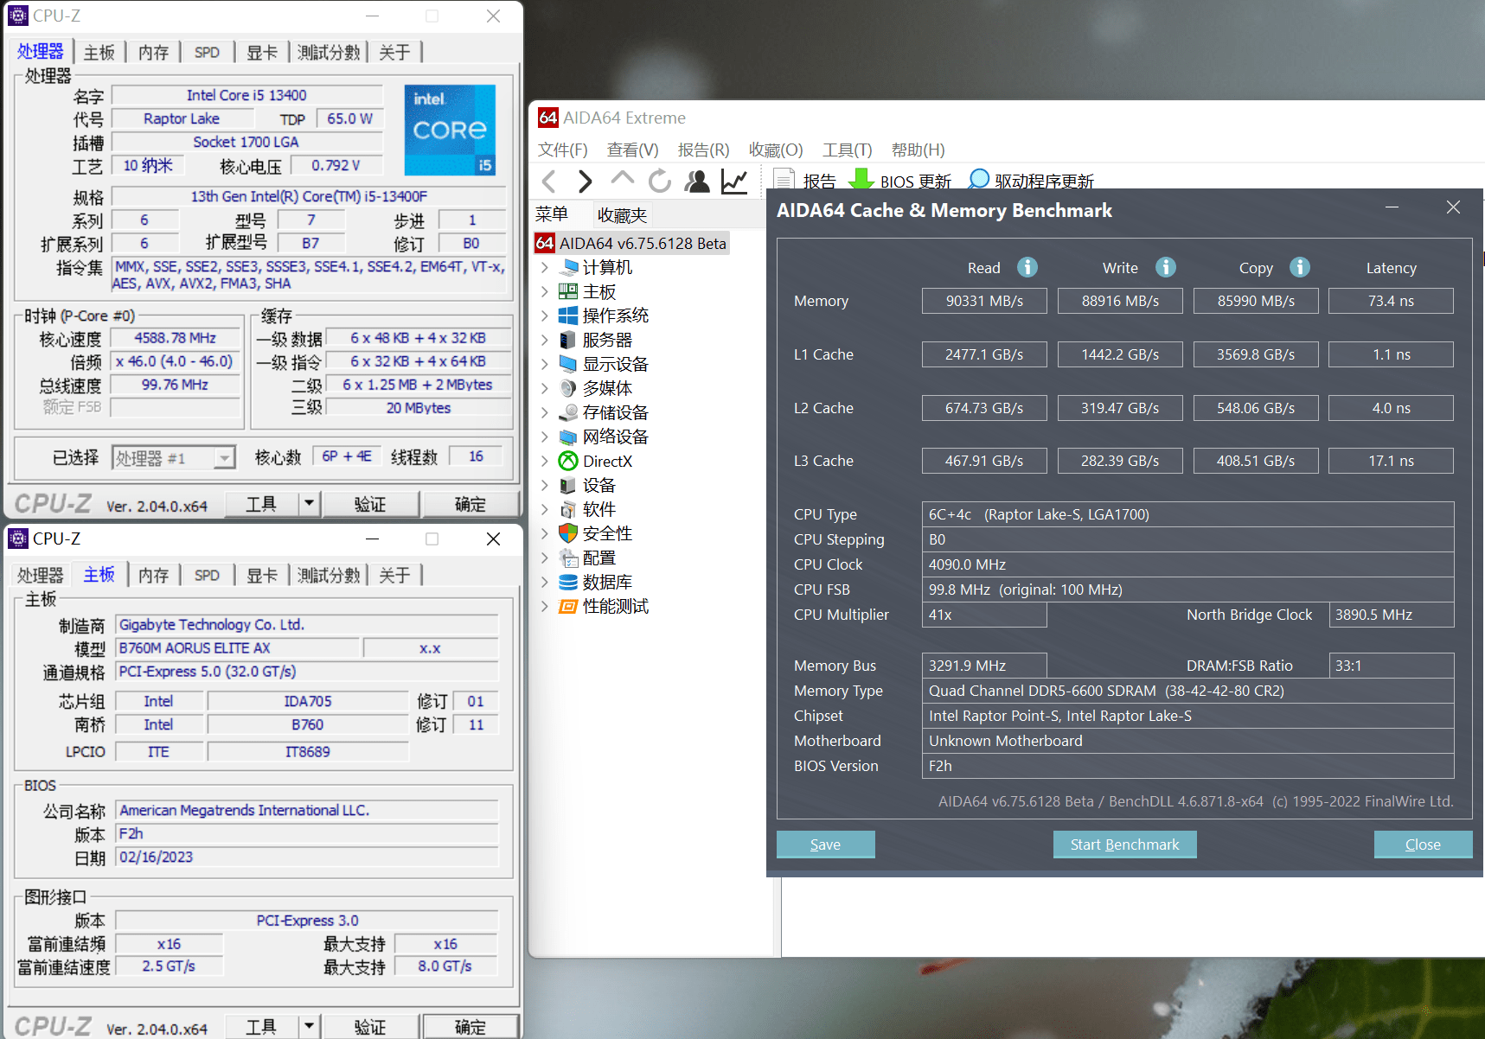
Task: Expand the 操作系统 tree node
Action: point(545,316)
